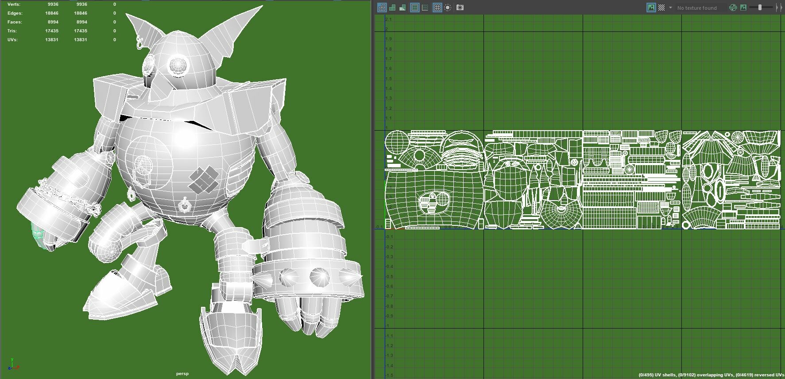Click the 'Edges:' HUD label
The height and width of the screenshot is (379, 785).
pyautogui.click(x=15, y=13)
